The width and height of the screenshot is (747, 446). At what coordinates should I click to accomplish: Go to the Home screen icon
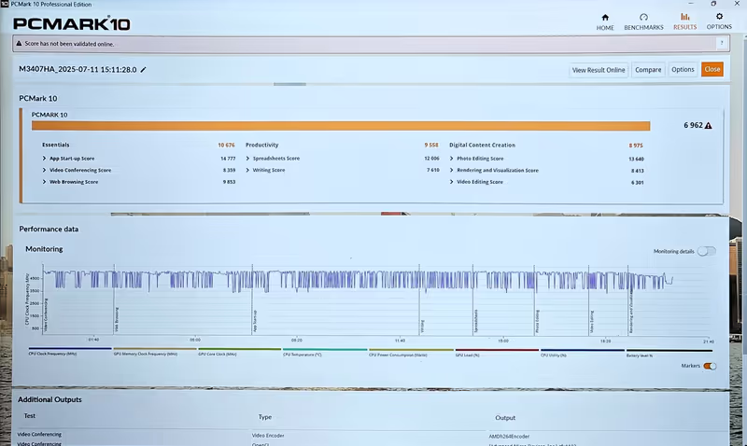(605, 17)
